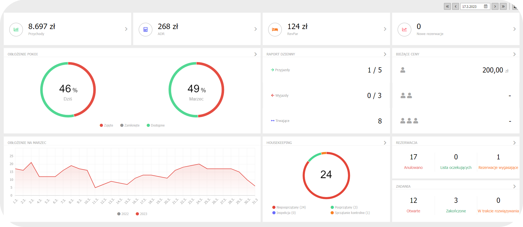Open the calendar date picker icon

pyautogui.click(x=486, y=6)
